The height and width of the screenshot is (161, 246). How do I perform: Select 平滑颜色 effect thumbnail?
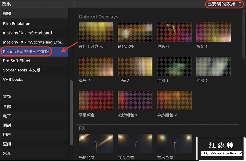96,101
